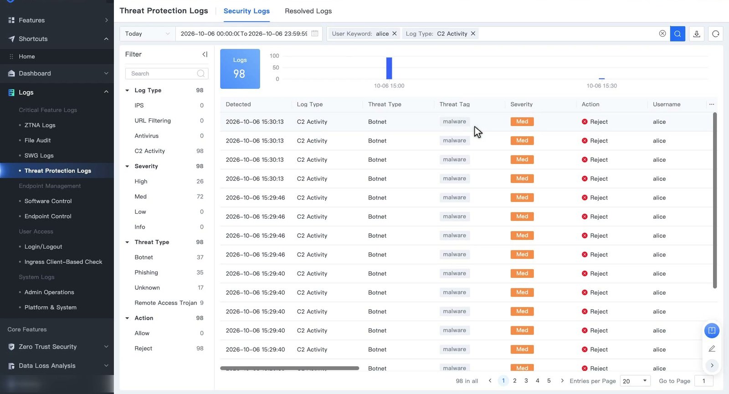Viewport: 729px width, 394px height.
Task: Click the vertical table scrollbar
Action: coord(715,200)
